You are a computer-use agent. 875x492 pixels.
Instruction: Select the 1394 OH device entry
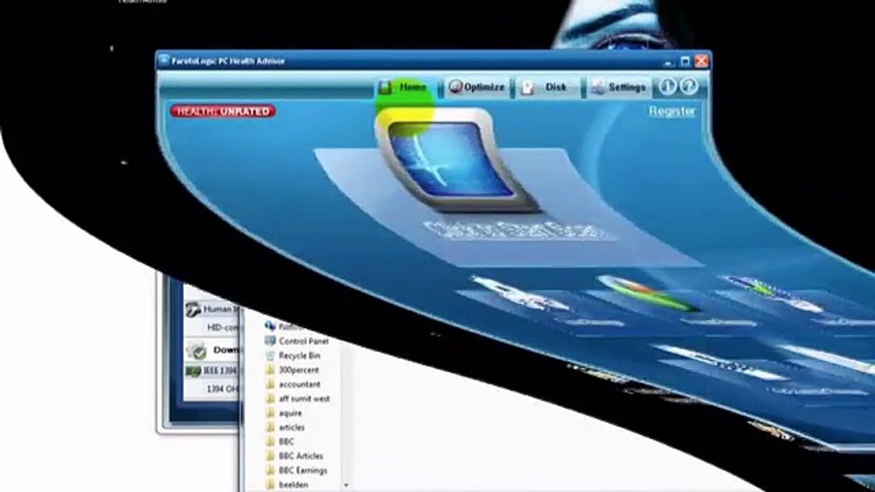(x=221, y=389)
